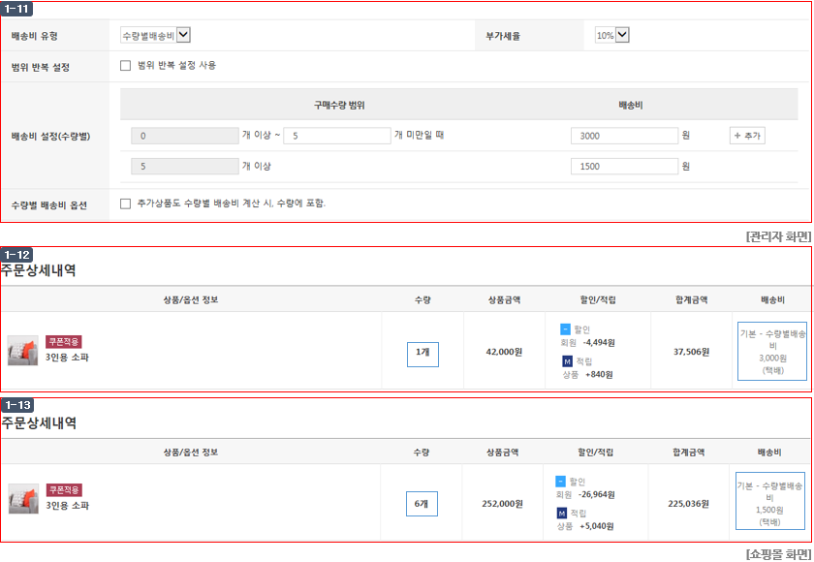Click the 수량별 배송비 옵션 row label

click(x=49, y=205)
